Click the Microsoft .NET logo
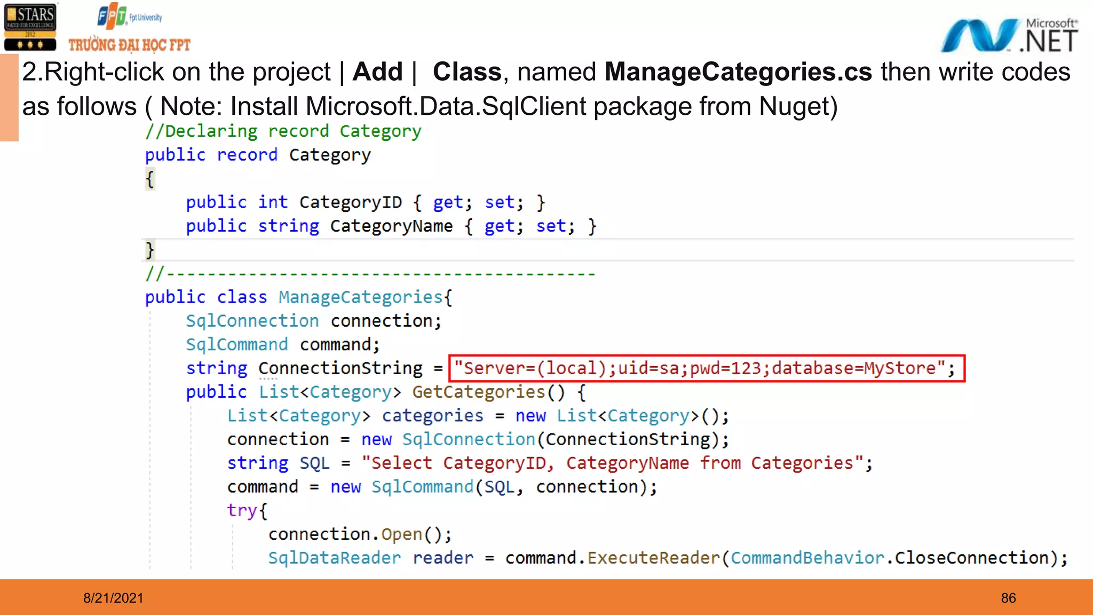 tap(1009, 35)
